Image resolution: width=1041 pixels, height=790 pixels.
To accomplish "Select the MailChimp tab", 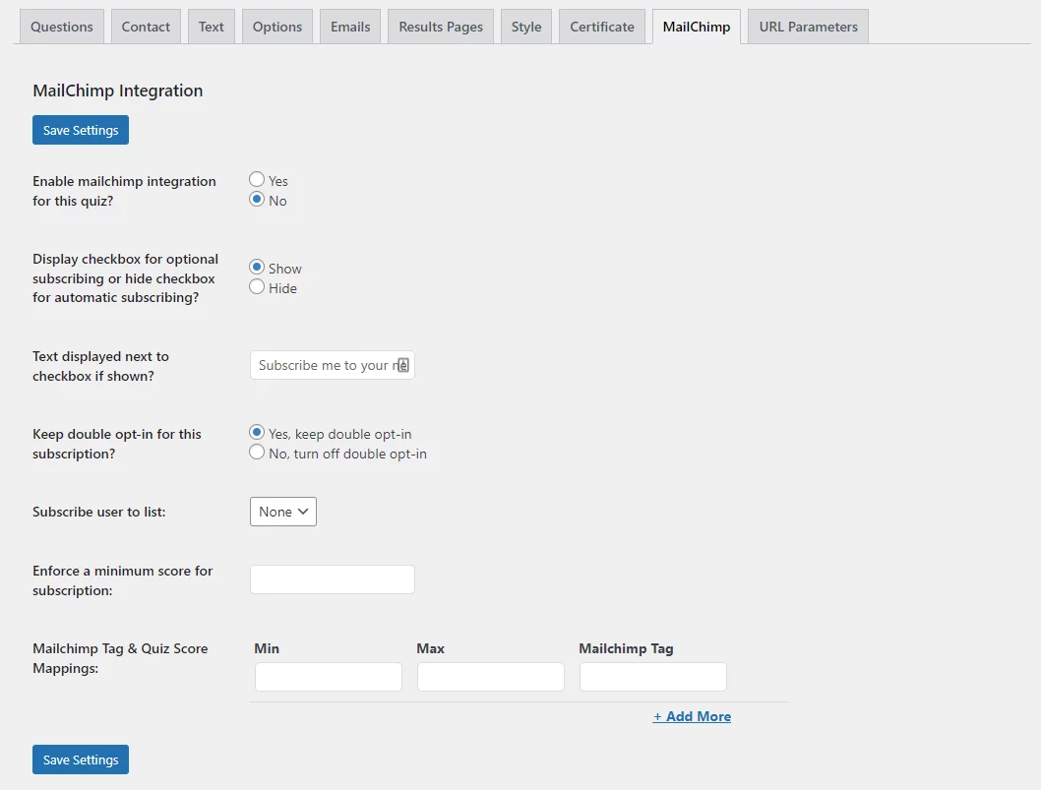I will coord(697,27).
